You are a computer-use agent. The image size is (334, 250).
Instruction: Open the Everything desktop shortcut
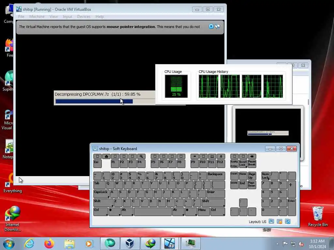(x=13, y=183)
